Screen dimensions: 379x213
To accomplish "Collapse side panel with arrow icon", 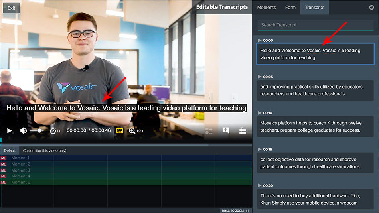I will pos(371,8).
